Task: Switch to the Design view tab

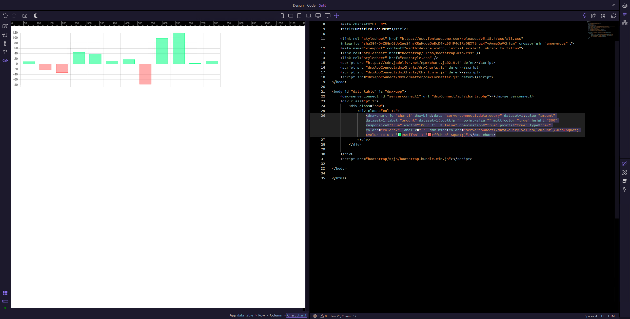Action: pos(298,5)
